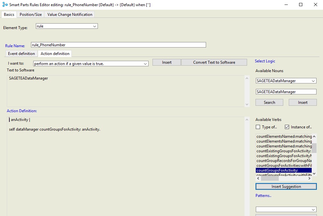Viewport: 323px width, 216px height.
Task: Click in the Action Definition code editor
Action: click(126, 166)
